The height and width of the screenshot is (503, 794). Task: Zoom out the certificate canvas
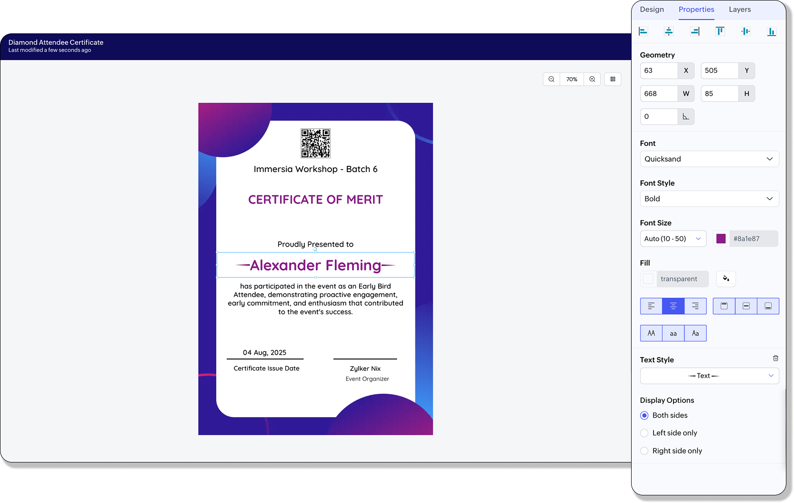pyautogui.click(x=552, y=79)
